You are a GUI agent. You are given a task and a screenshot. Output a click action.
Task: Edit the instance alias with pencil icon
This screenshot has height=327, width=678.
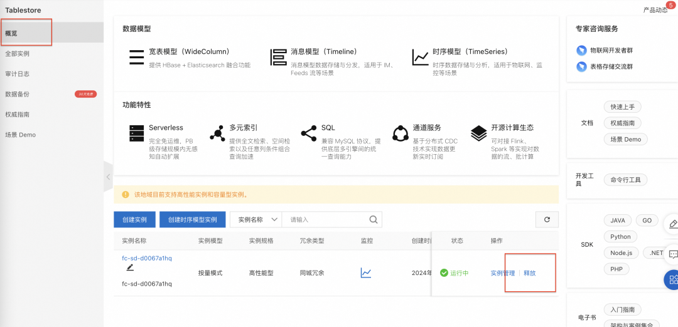tap(130, 267)
